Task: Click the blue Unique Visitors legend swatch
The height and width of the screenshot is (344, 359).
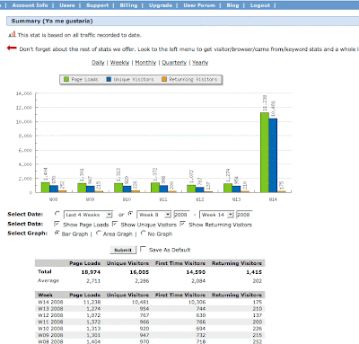Action: pos(109,79)
